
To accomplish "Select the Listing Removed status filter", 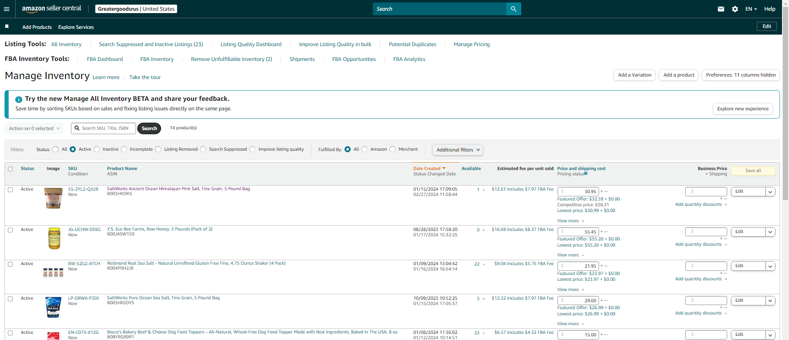I will [x=158, y=149].
